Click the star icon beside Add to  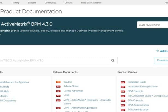[x=158, y=51]
